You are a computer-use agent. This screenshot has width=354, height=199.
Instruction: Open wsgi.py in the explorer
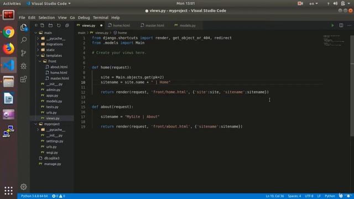[x=52, y=153]
